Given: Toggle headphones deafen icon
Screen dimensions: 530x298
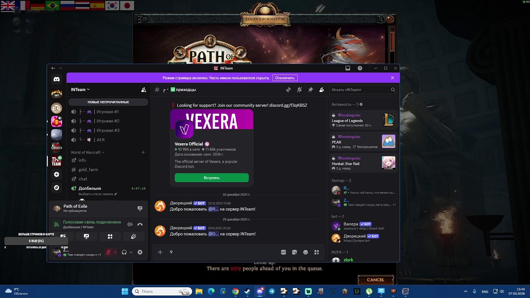Looking at the screenshot, I should 124,252.
